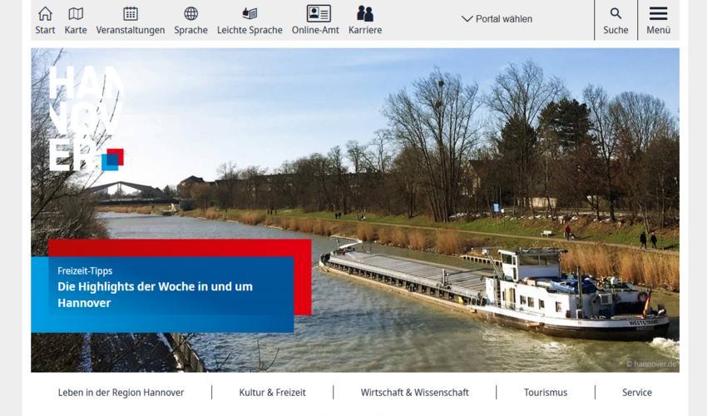
Task: Open the Veranstaltungen calendar icon
Action: 131,13
